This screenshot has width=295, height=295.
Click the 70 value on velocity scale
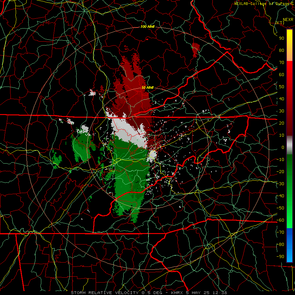click(282, 63)
